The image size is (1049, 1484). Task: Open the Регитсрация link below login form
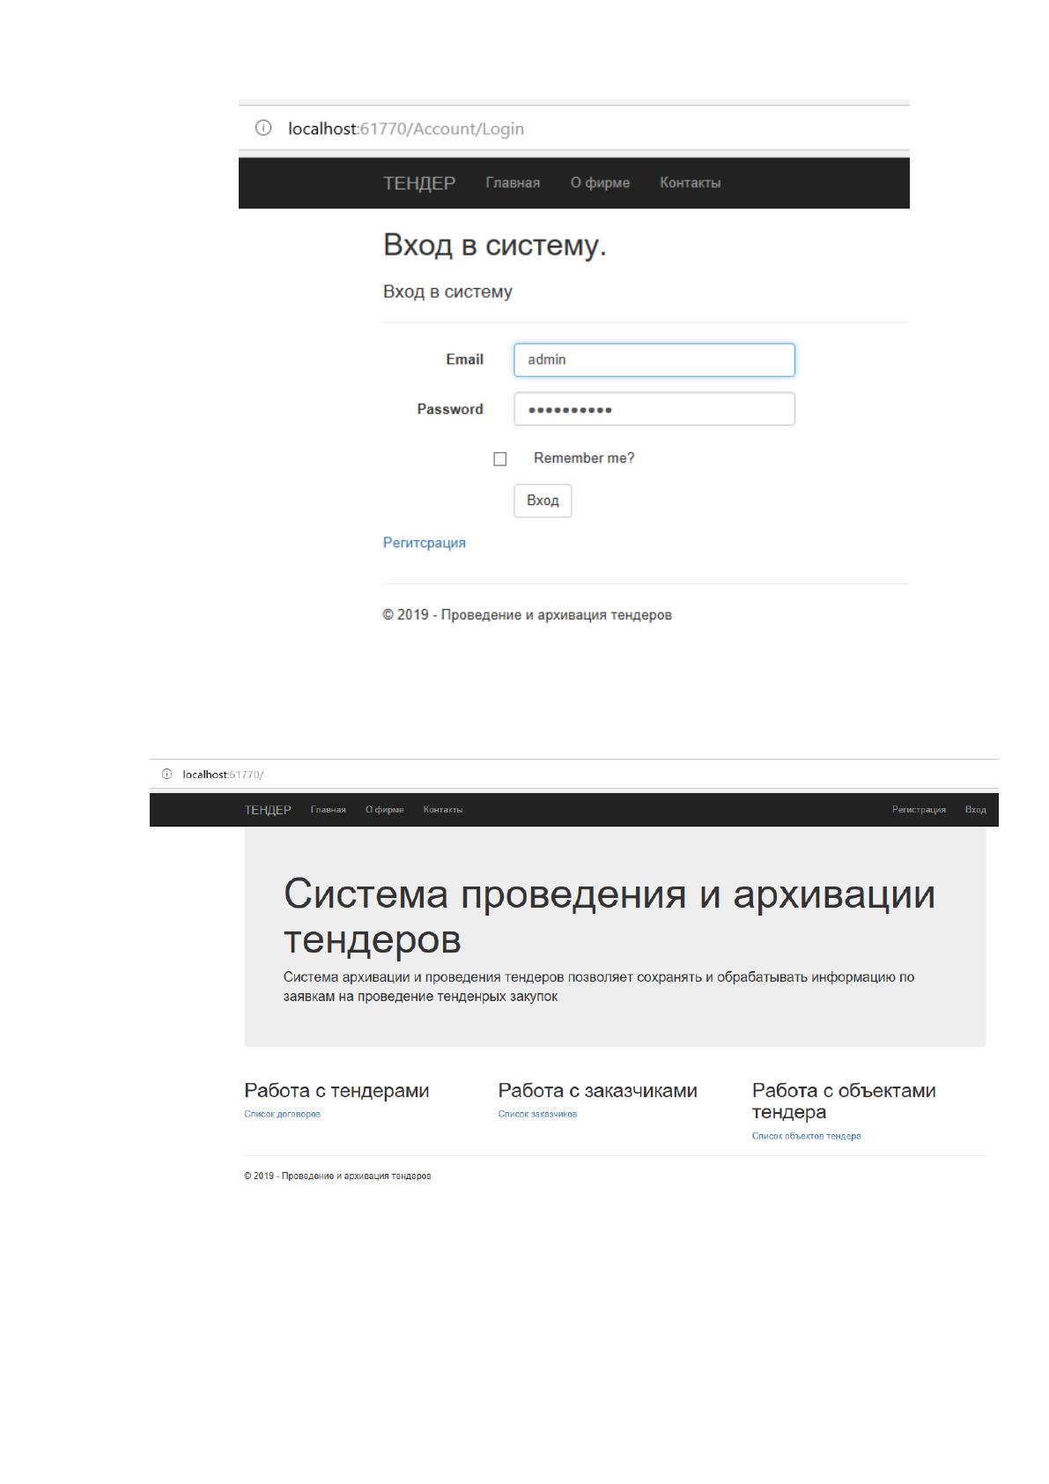[x=425, y=543]
